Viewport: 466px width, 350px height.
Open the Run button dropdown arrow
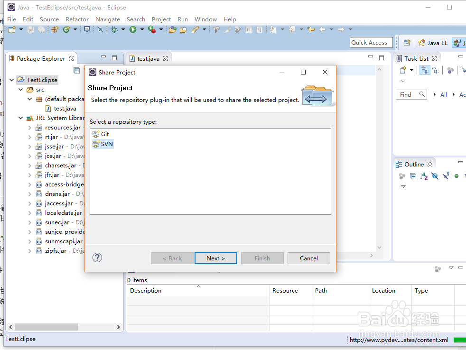[x=142, y=29]
